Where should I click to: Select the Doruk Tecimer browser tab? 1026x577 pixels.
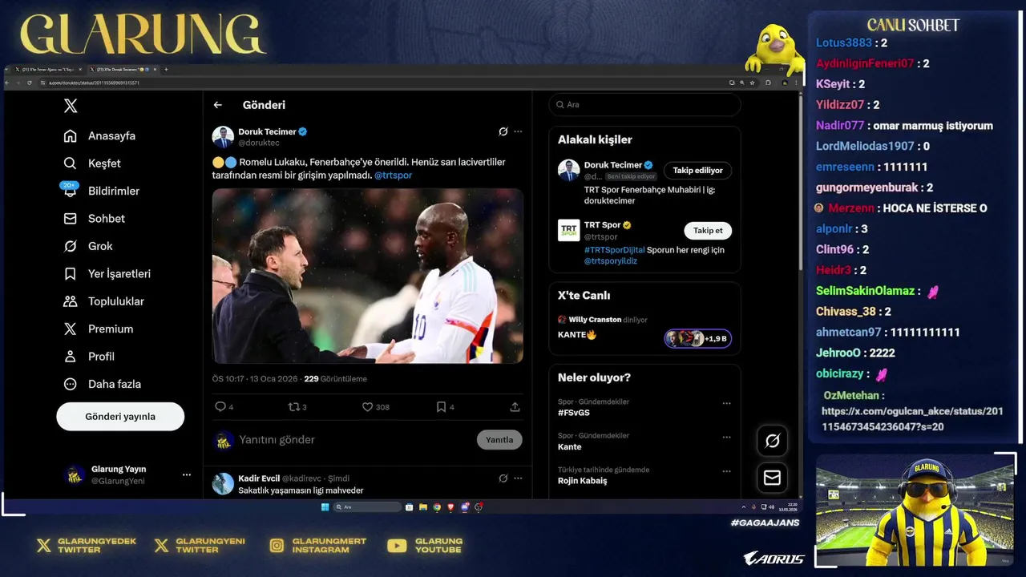[122, 70]
